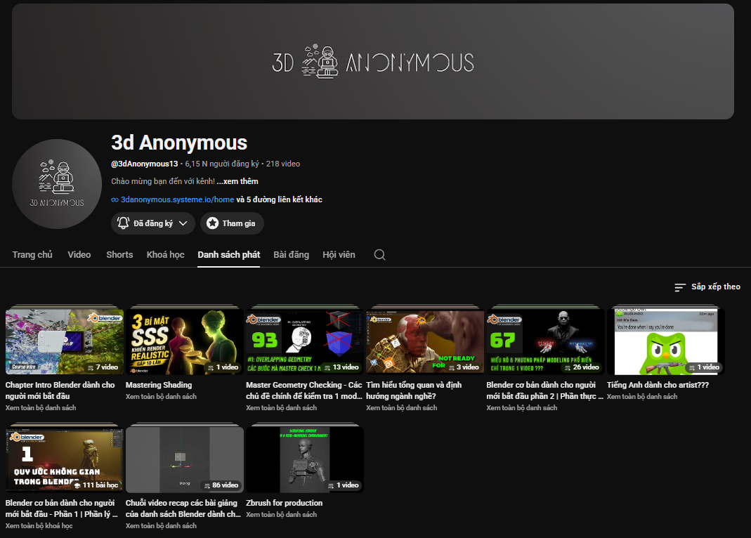This screenshot has width=751, height=538.
Task: Open the subscription dropdown chevron
Action: pos(183,223)
